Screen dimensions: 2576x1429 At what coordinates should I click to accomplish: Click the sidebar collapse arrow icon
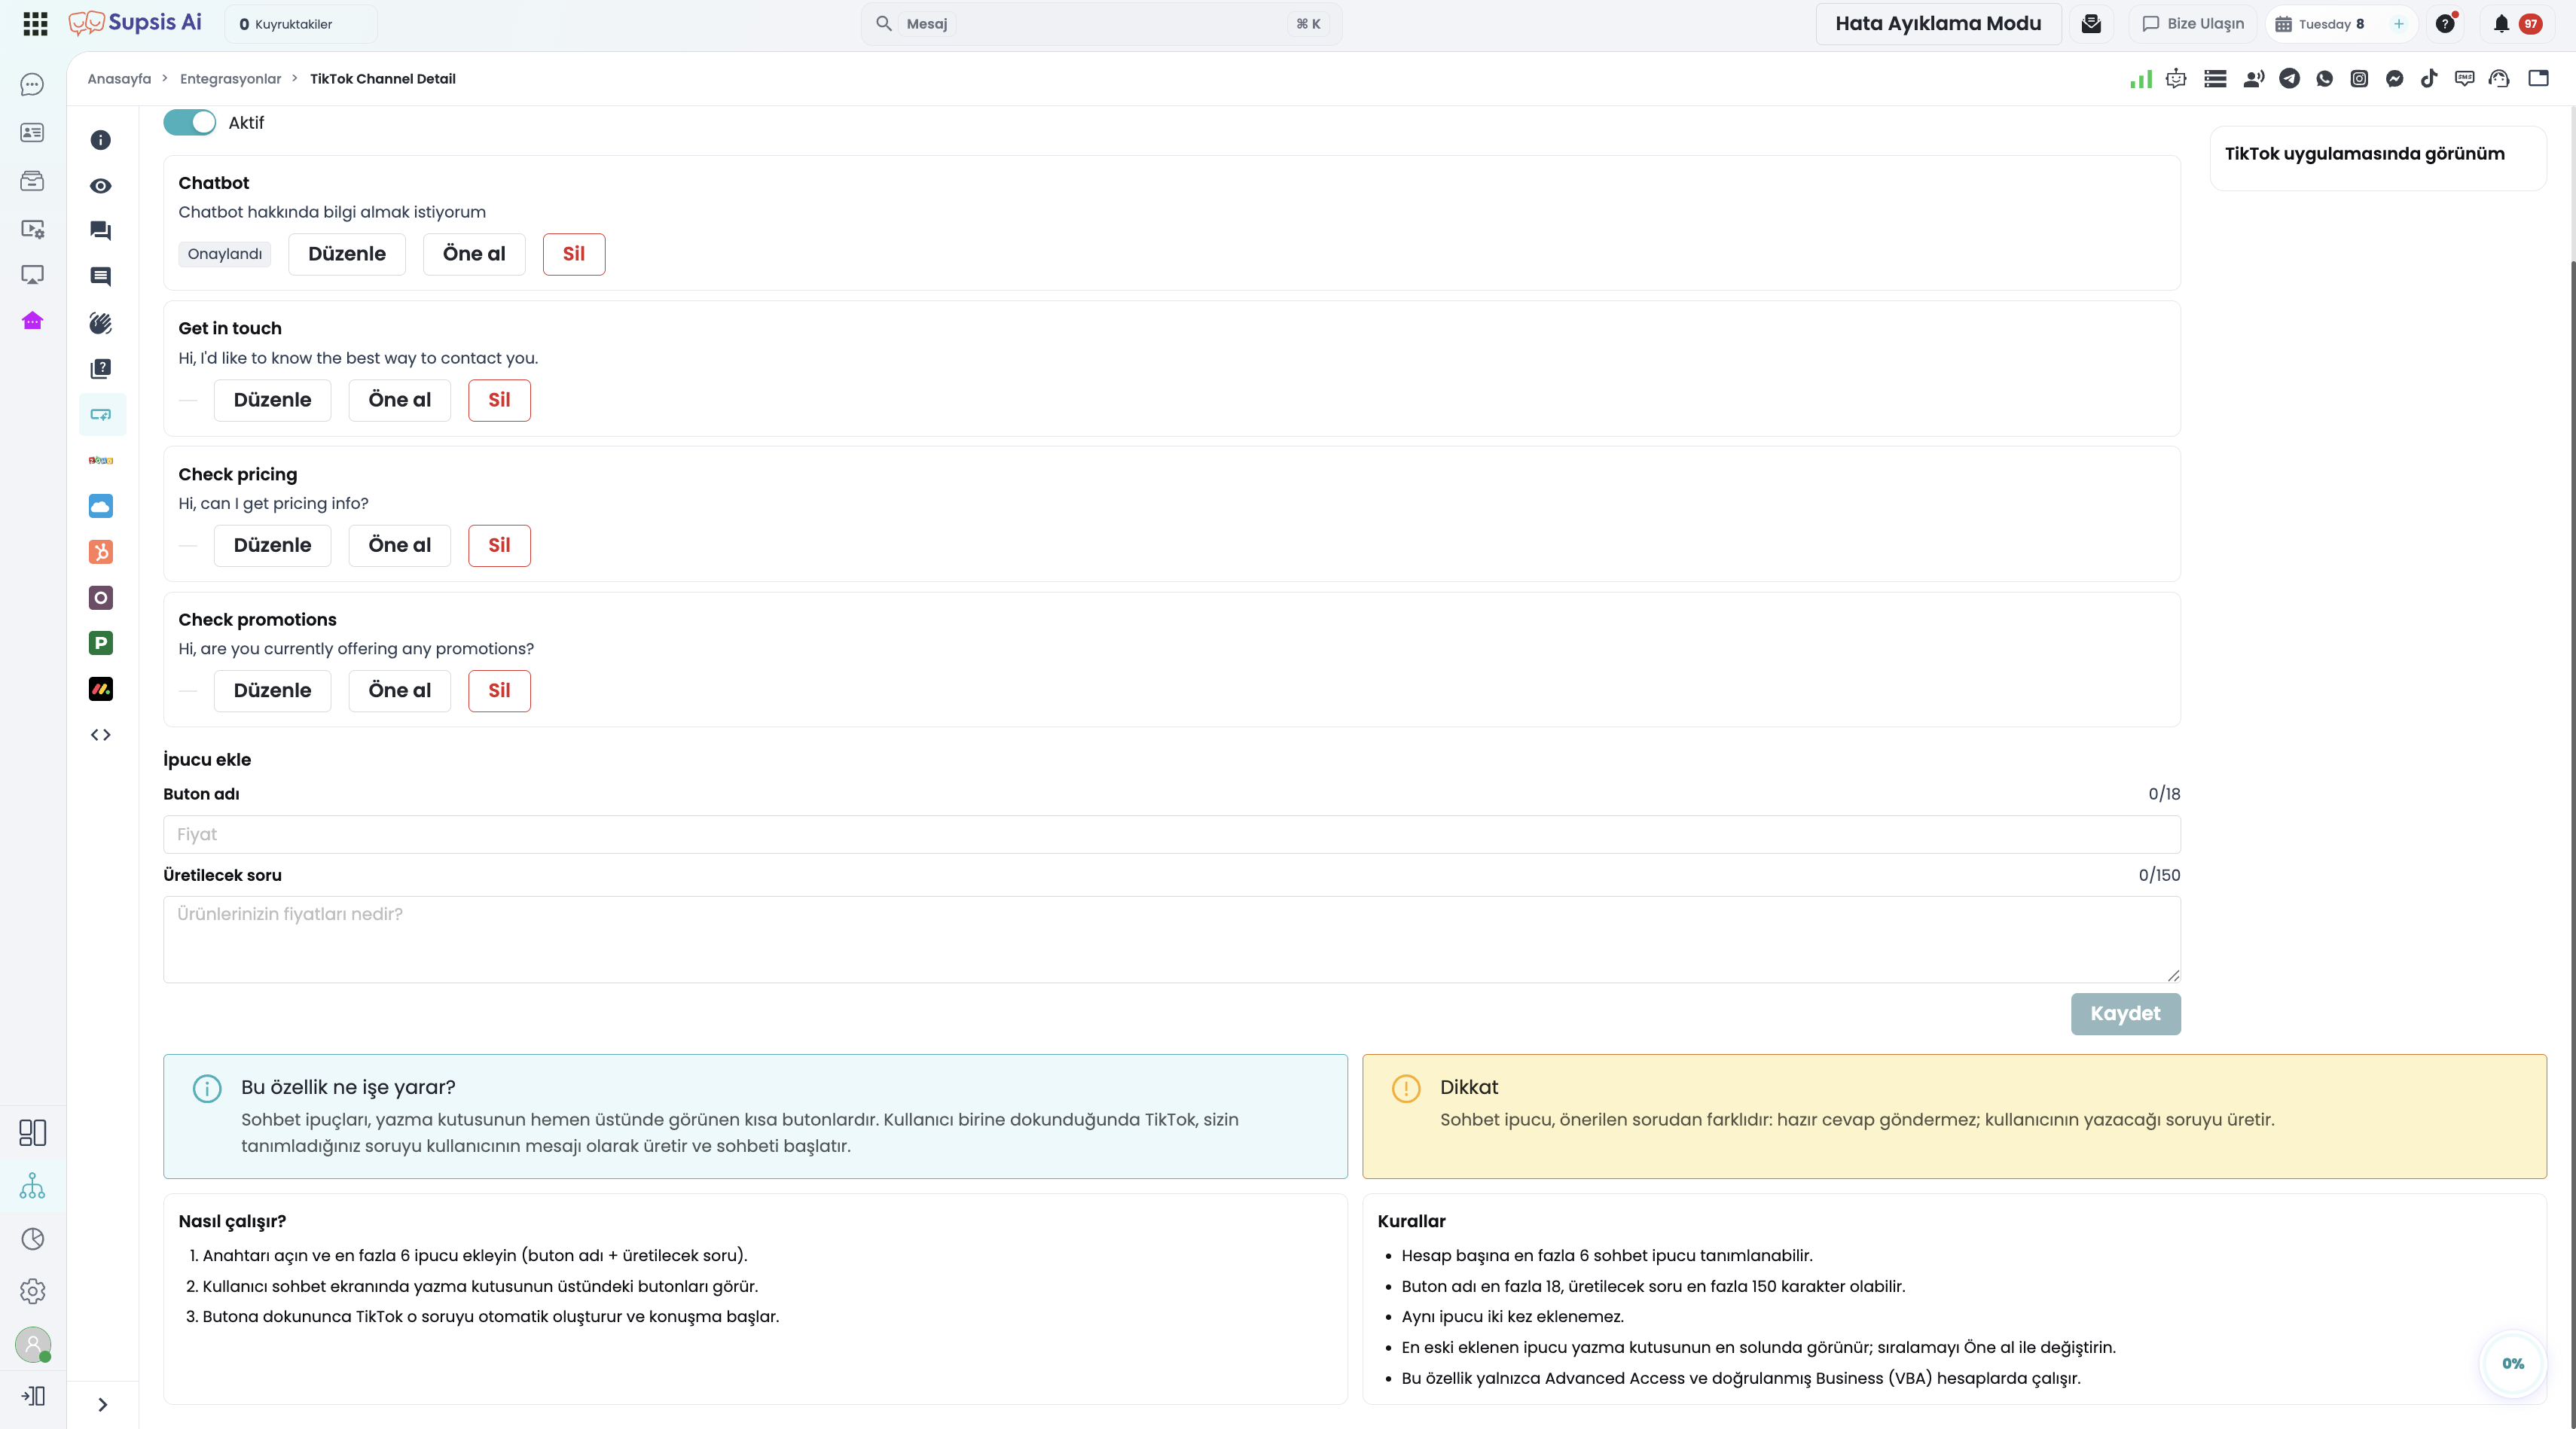[32, 1396]
